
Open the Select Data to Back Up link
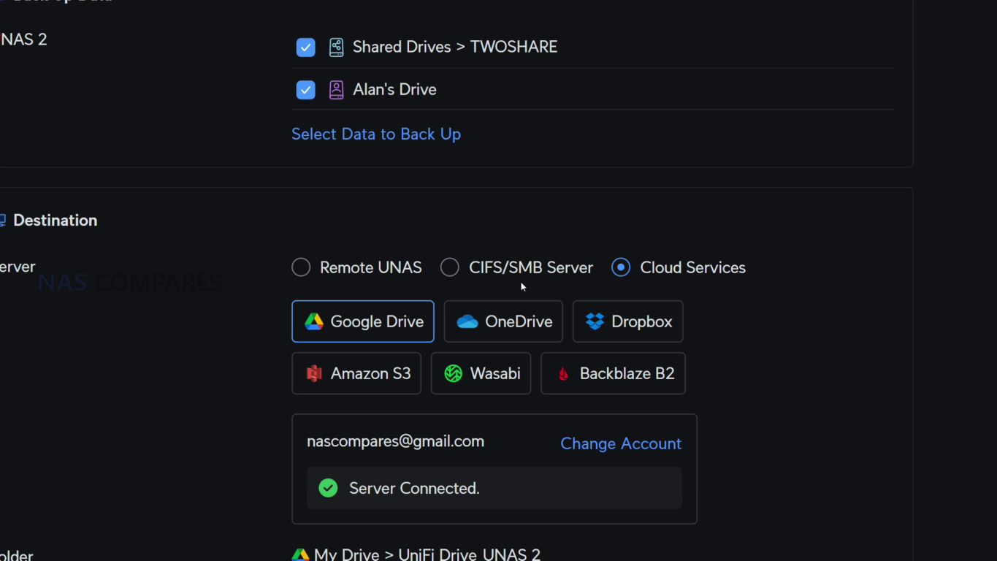pos(376,134)
